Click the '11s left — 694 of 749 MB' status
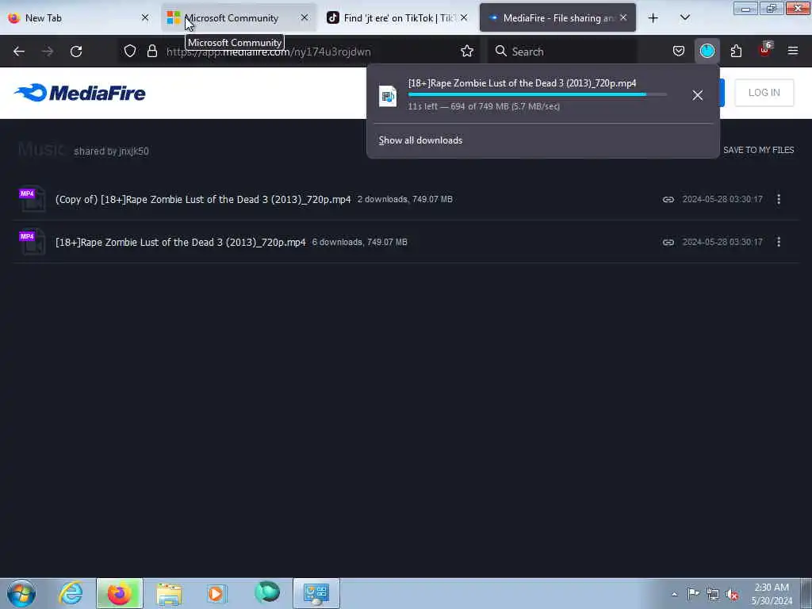 [x=484, y=107]
